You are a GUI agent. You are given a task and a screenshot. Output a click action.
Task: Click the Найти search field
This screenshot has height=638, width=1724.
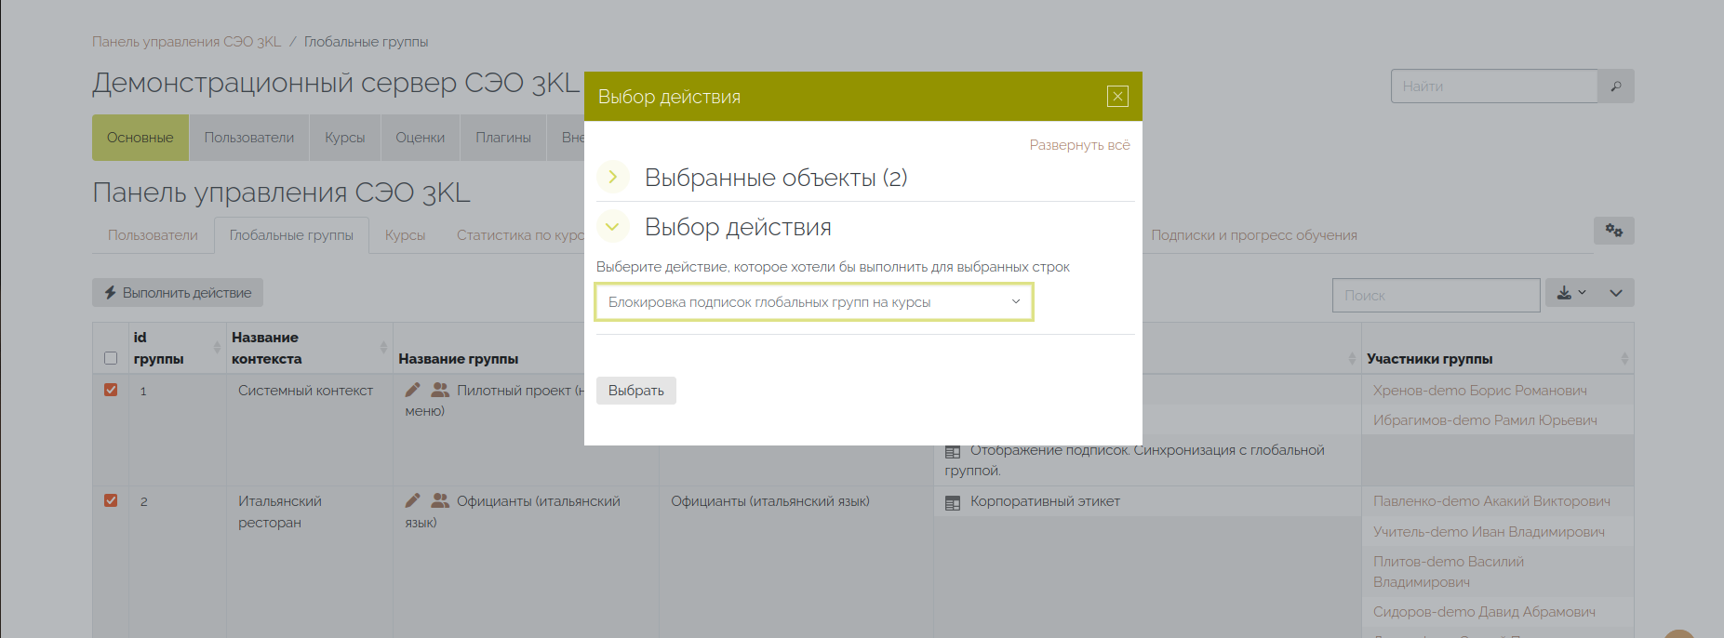tap(1493, 86)
